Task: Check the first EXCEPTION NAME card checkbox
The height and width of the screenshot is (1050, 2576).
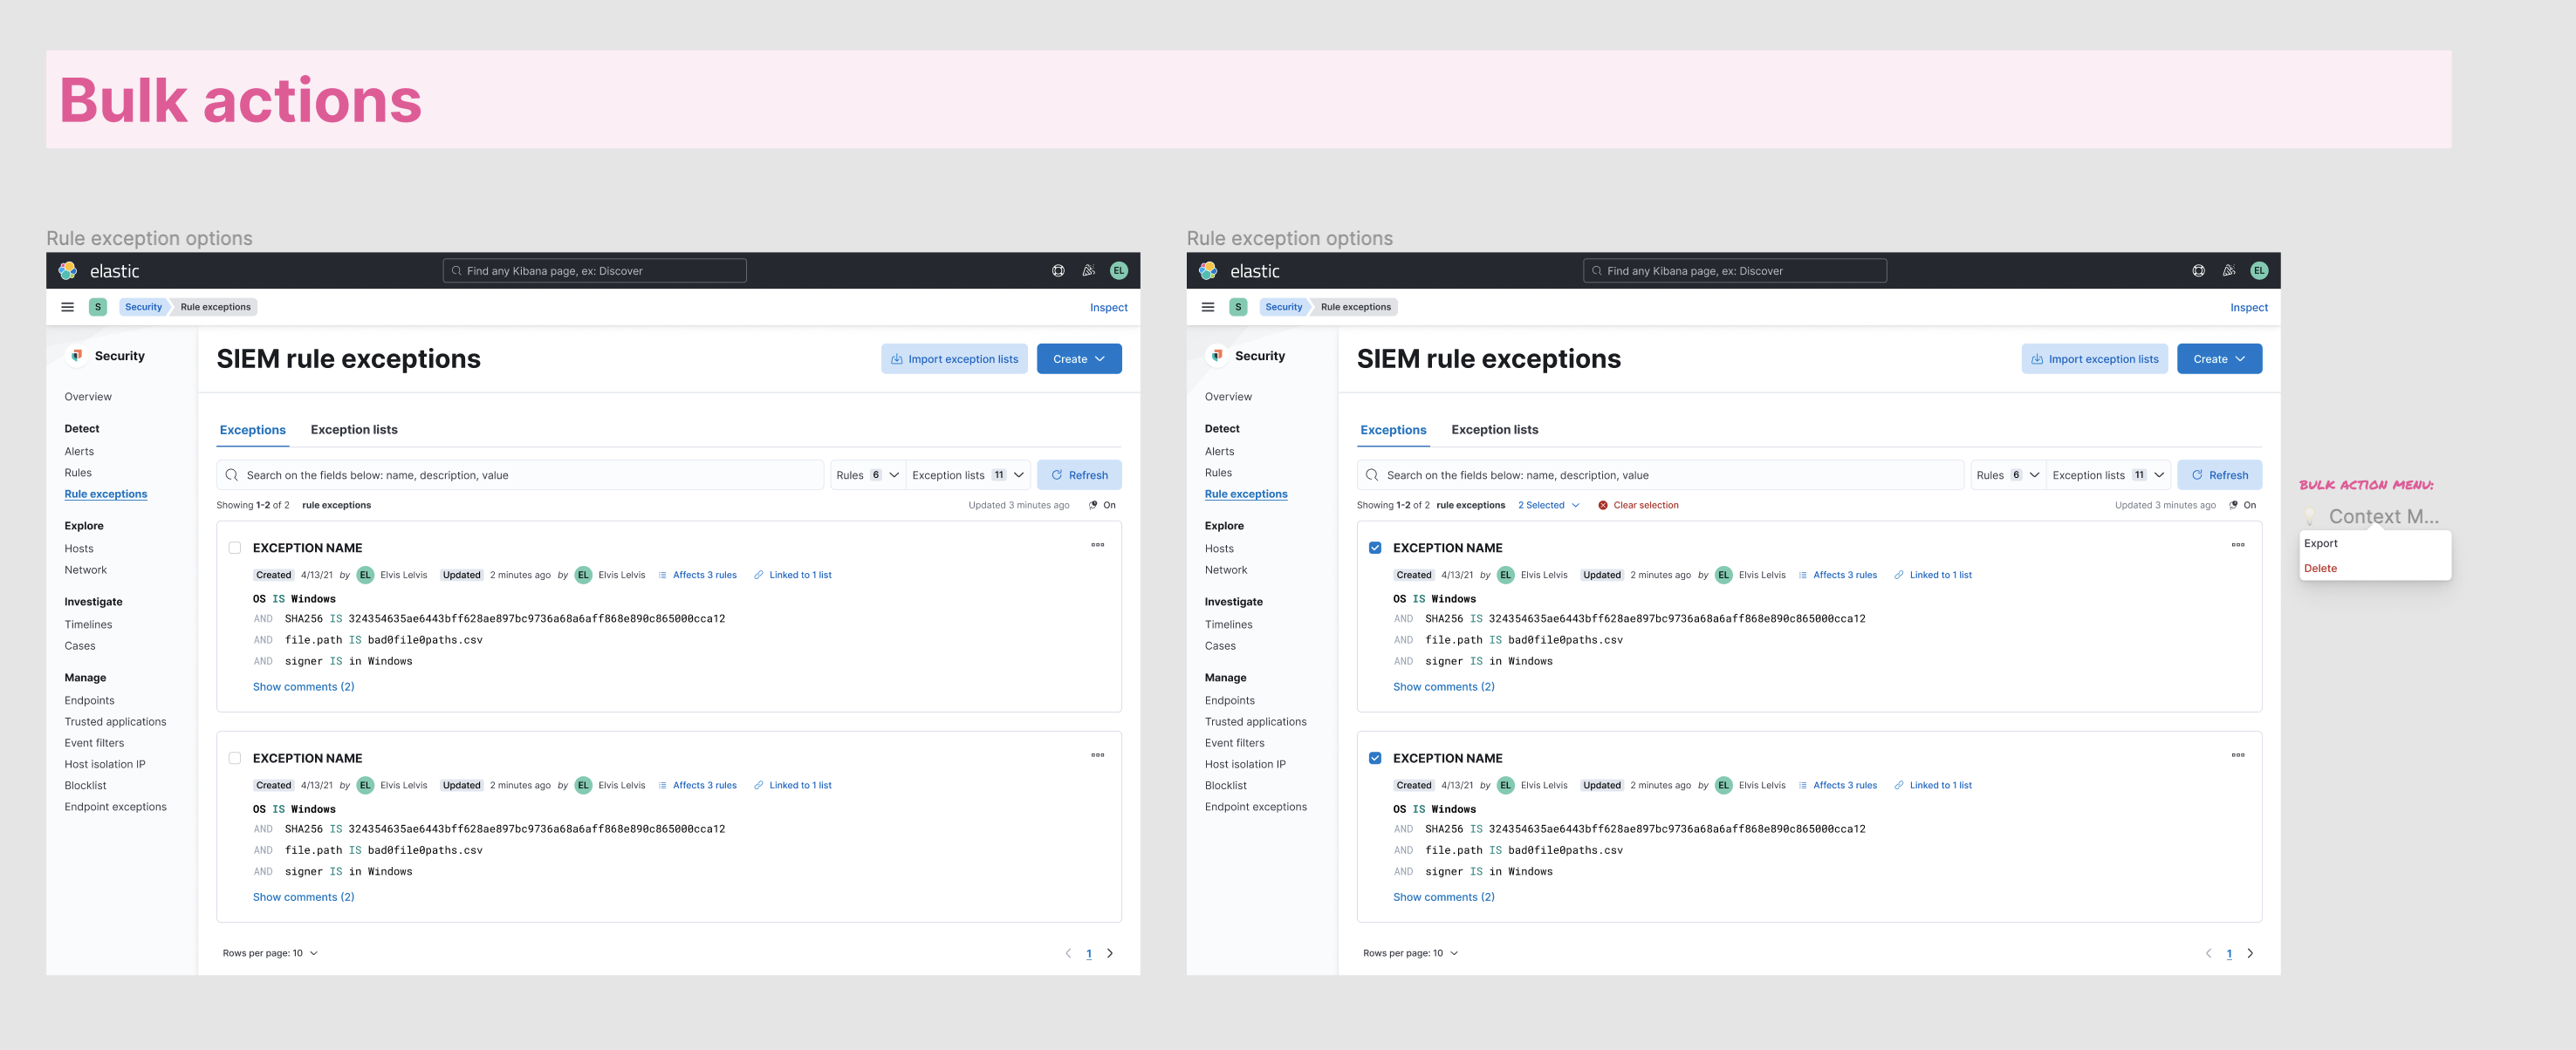Action: [x=234, y=548]
